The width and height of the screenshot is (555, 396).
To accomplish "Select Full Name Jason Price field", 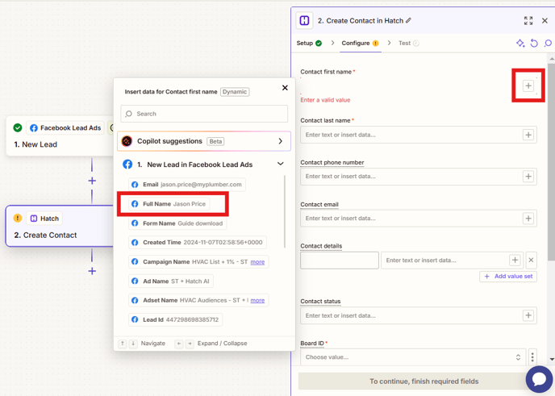I will pyautogui.click(x=173, y=204).
